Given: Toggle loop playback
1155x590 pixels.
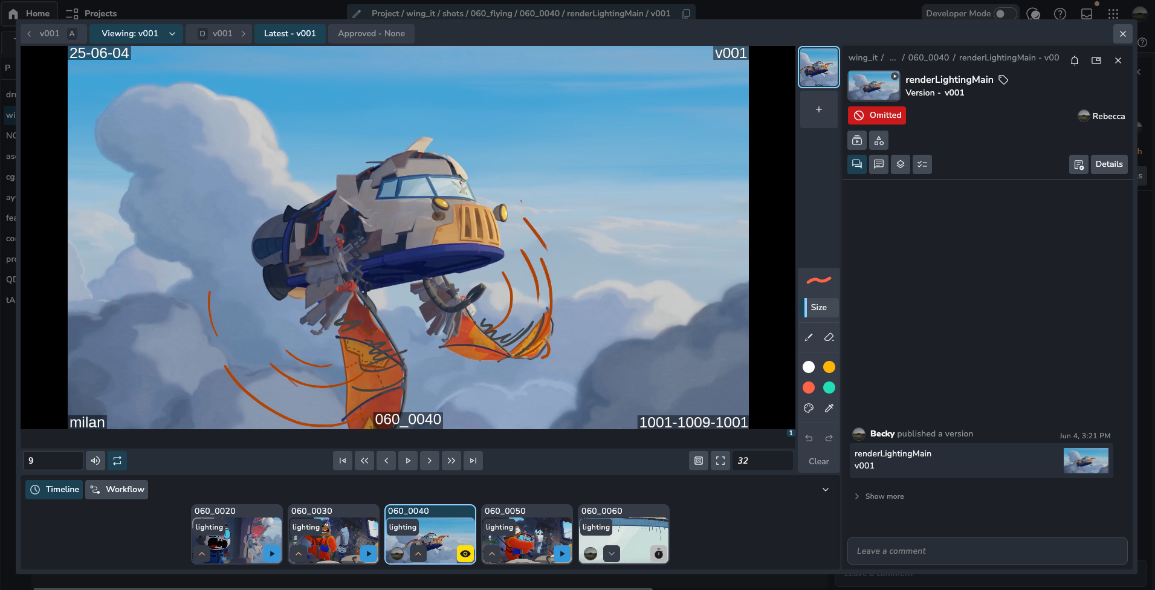Looking at the screenshot, I should click(117, 461).
